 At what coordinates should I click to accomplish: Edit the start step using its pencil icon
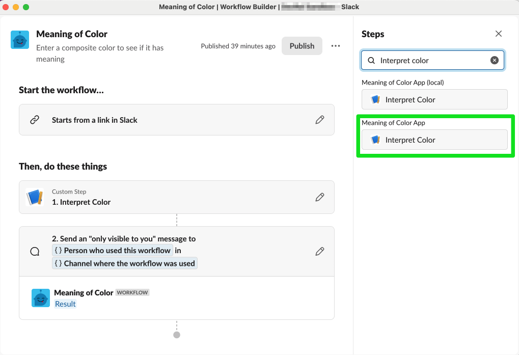(x=319, y=119)
